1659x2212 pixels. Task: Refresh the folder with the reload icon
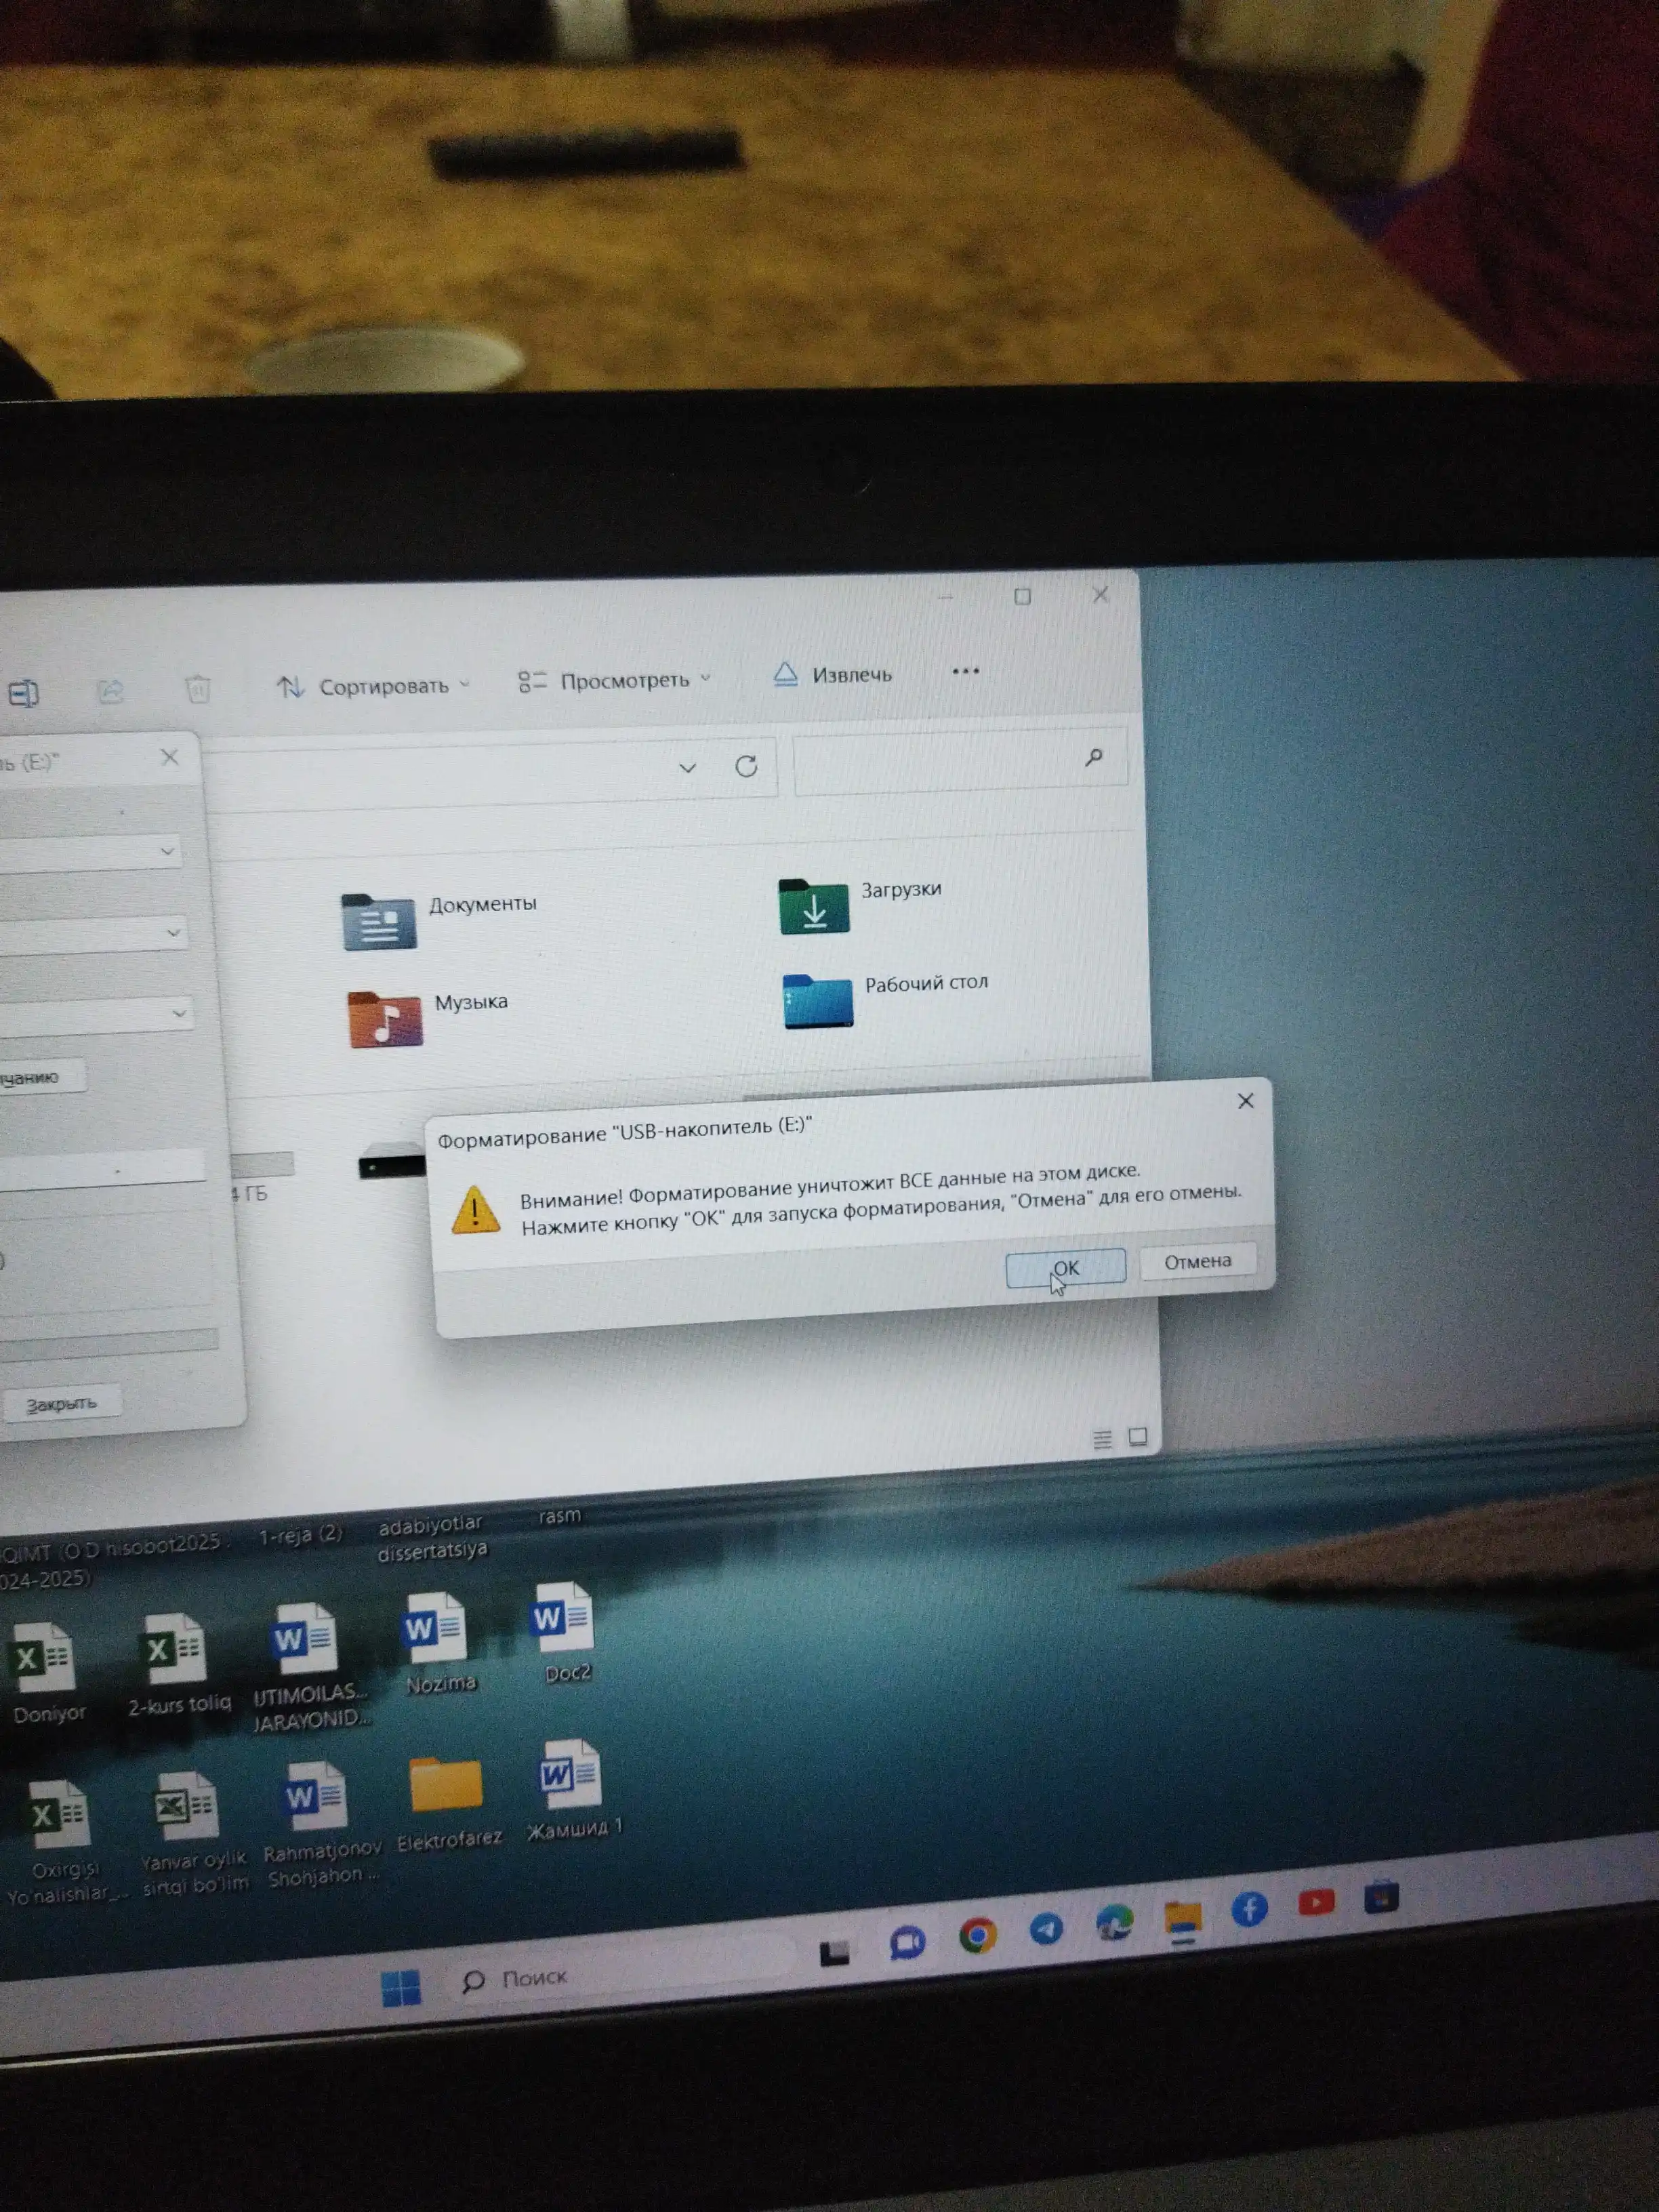746,766
